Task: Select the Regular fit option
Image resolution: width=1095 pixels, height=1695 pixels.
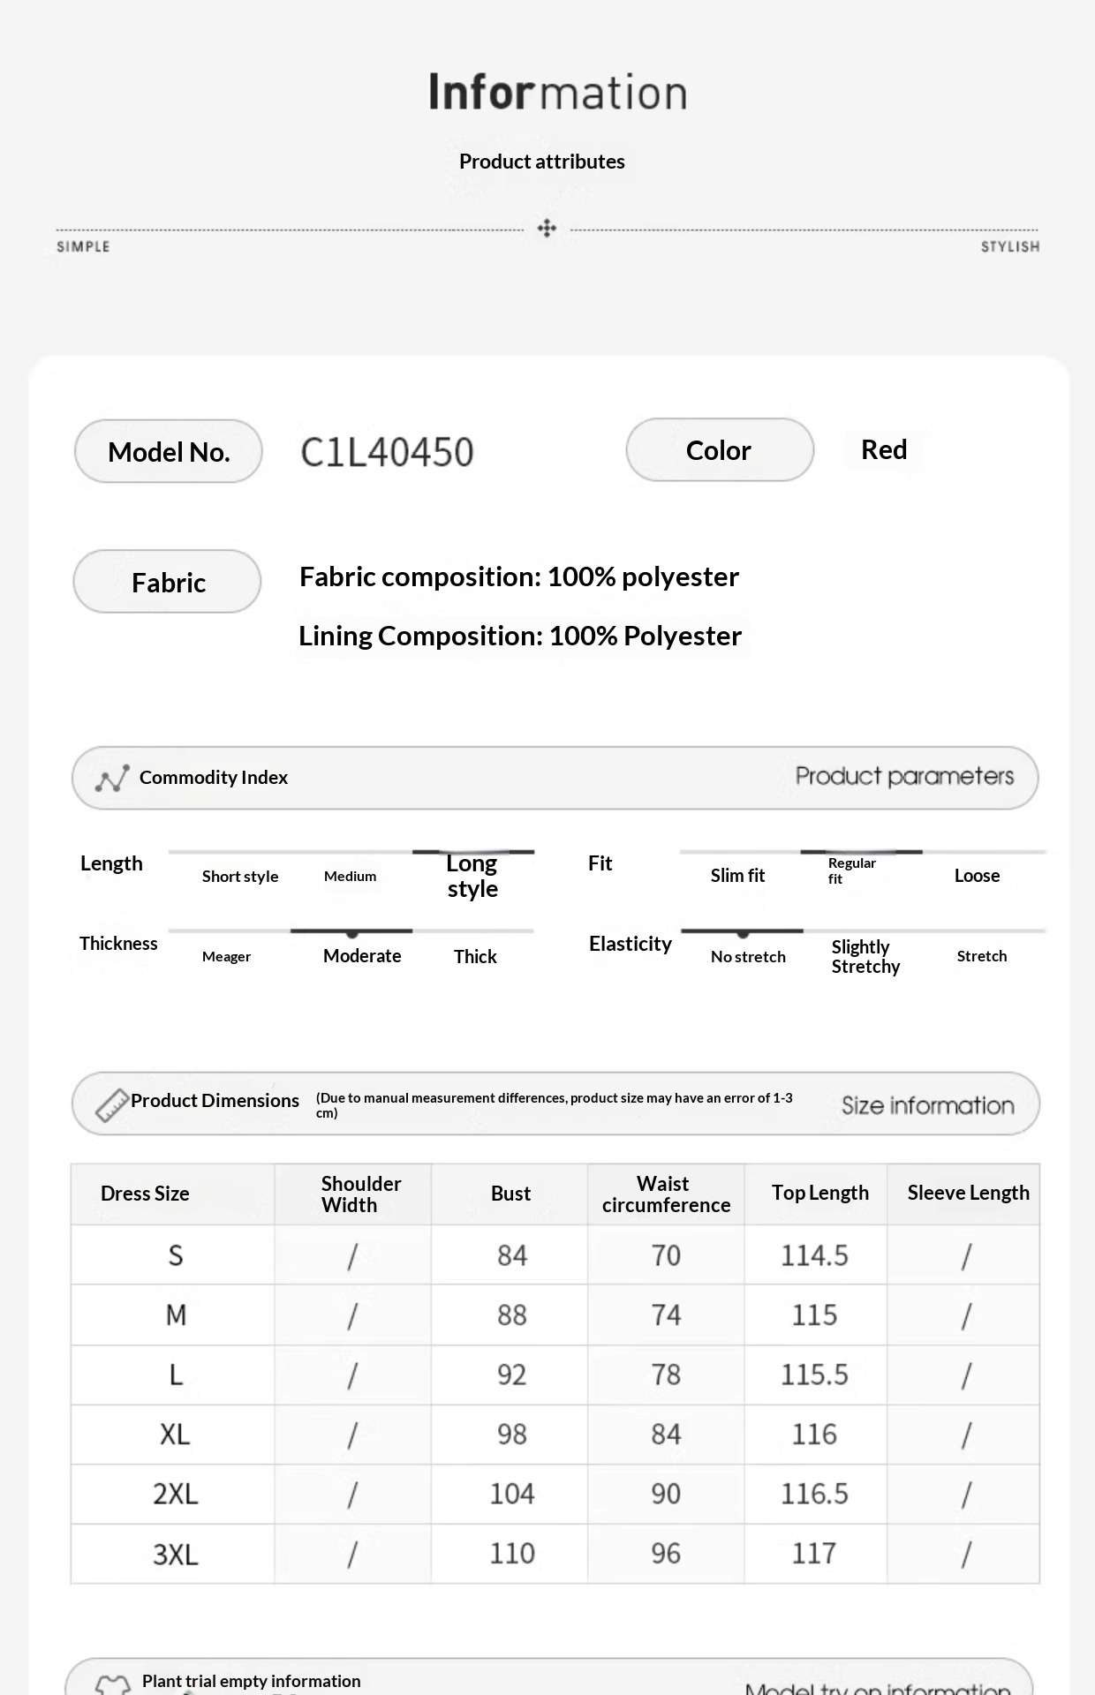Action: [x=851, y=870]
